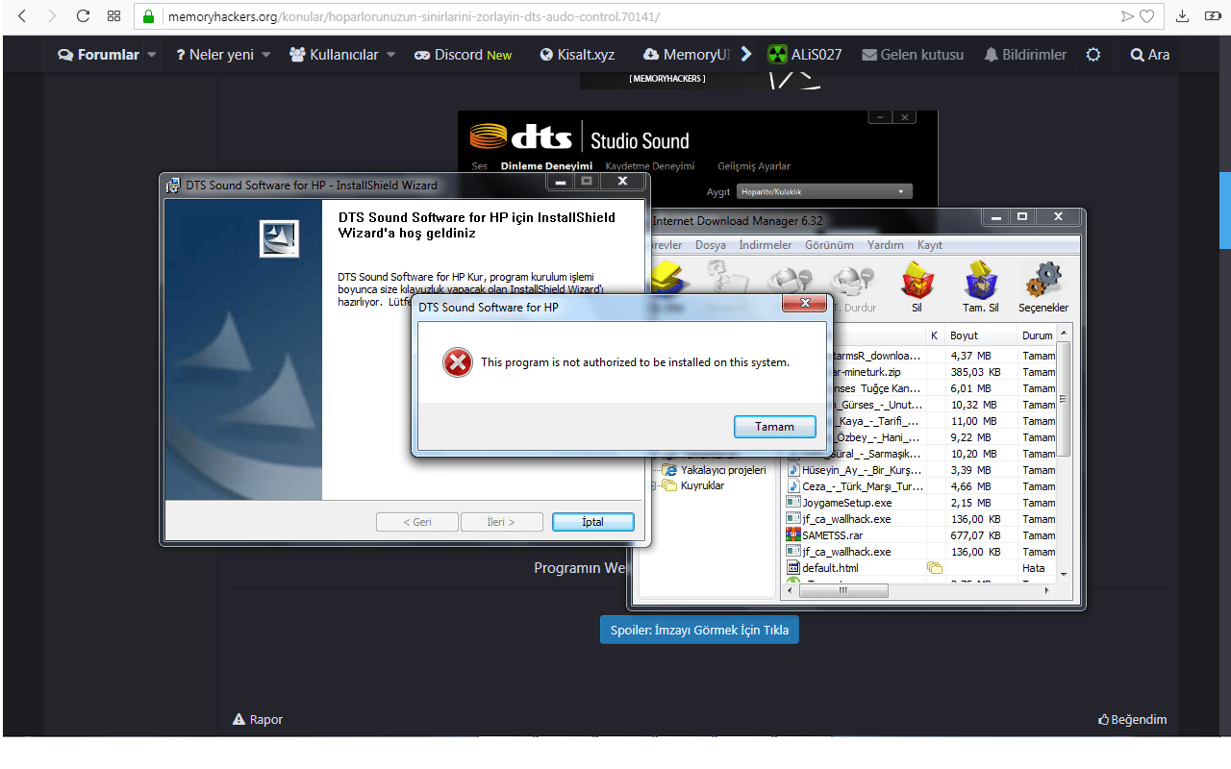
Task: Select the Ceza_-_Türk_Marşı file row
Action: pyautogui.click(x=920, y=486)
